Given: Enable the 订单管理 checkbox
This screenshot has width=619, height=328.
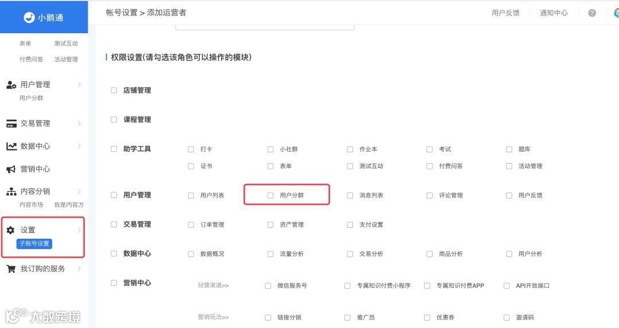Looking at the screenshot, I should (x=191, y=225).
